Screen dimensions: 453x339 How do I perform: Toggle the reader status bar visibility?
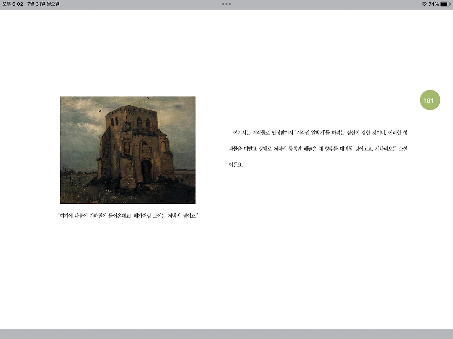click(x=226, y=4)
